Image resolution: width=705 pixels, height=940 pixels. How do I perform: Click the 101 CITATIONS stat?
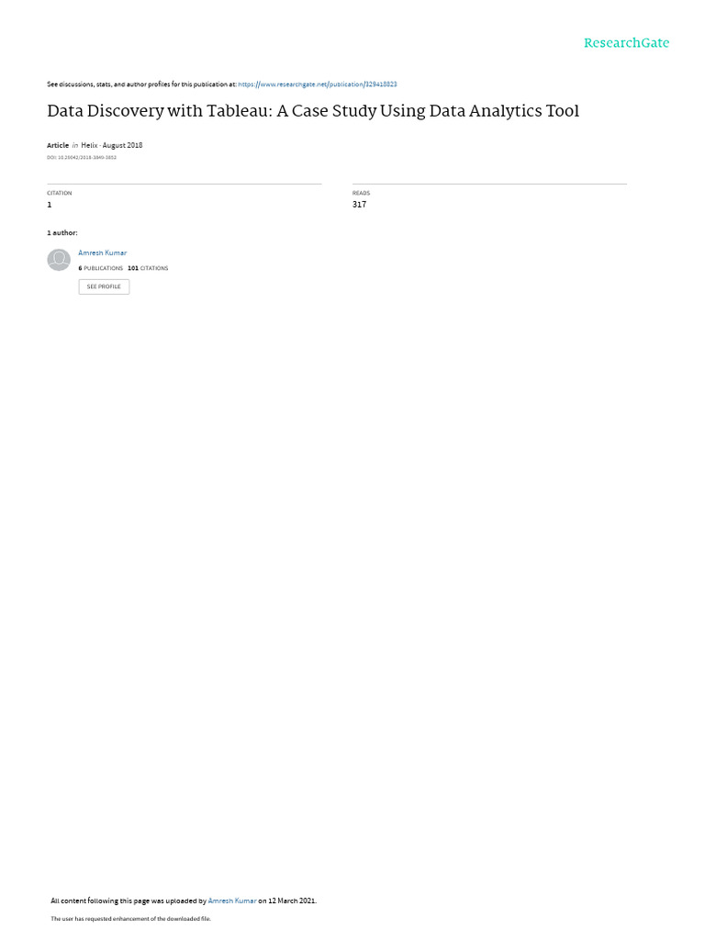click(148, 268)
